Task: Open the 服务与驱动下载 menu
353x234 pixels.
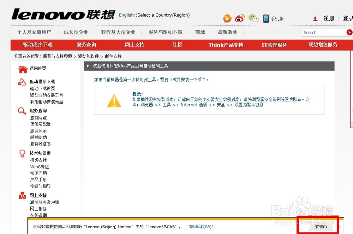Action: 165,32
